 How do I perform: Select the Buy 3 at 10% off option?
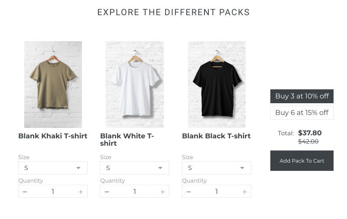[x=302, y=96]
